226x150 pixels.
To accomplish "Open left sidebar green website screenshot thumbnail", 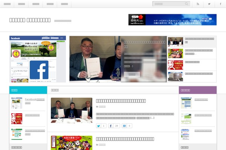I will (x=17, y=134).
